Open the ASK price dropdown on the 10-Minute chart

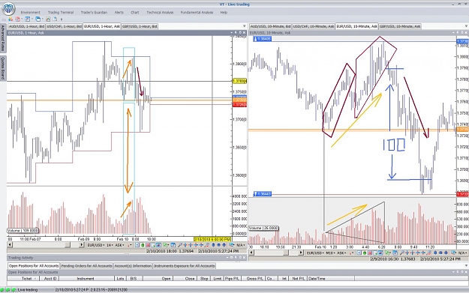click(341, 253)
